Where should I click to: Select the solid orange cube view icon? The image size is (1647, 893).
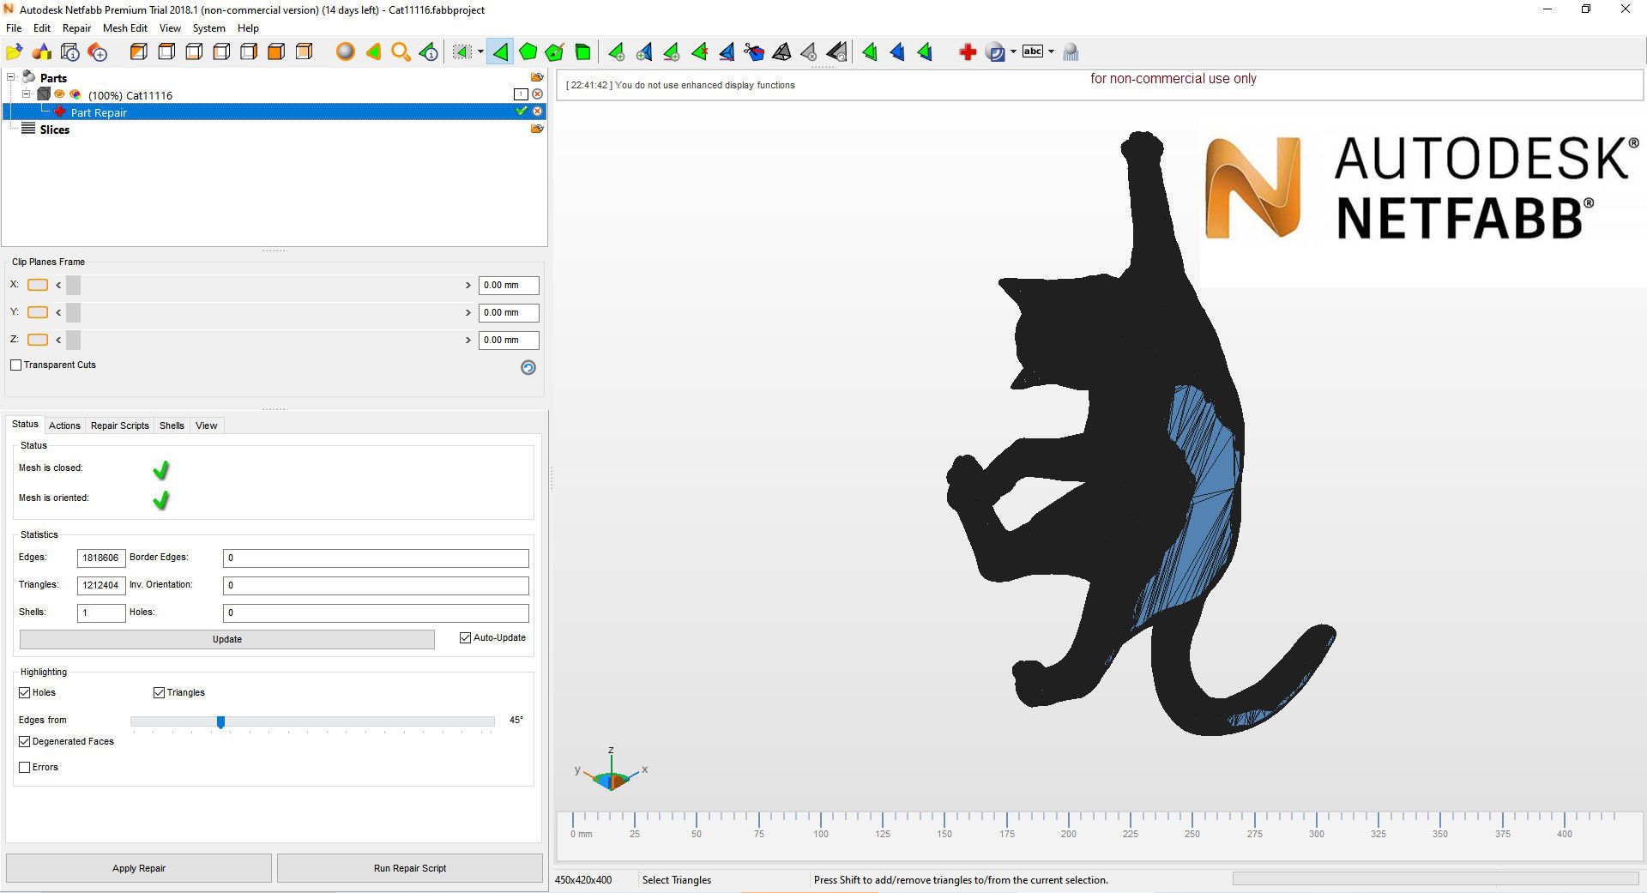(x=276, y=52)
